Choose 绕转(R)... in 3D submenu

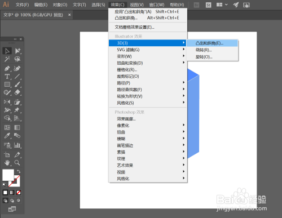(x=213, y=50)
